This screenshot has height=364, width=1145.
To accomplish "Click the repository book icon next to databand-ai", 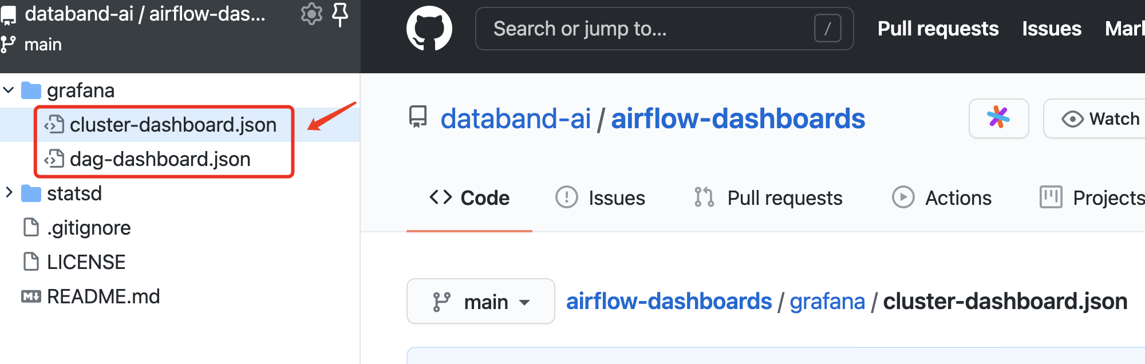I will coord(418,118).
